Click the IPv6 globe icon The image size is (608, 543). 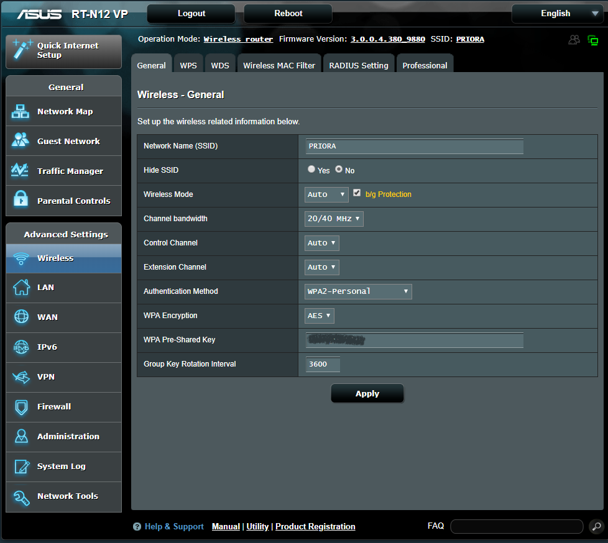tap(21, 347)
